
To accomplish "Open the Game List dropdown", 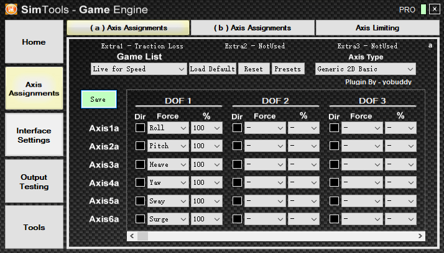I will coord(138,69).
